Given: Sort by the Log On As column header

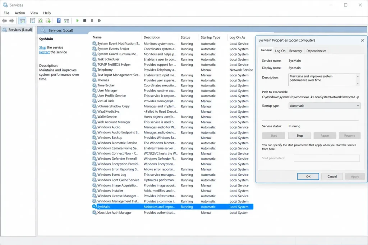Looking at the screenshot, I should (237, 37).
